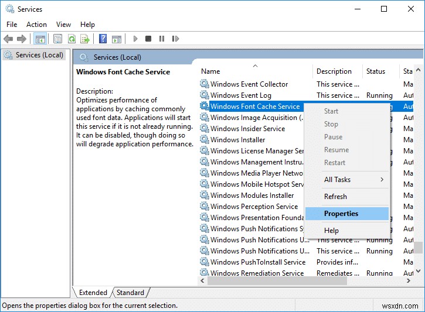Screen dimensions: 425x312
Task: Click the Forward arrow toolbar icon
Action: click(22, 39)
